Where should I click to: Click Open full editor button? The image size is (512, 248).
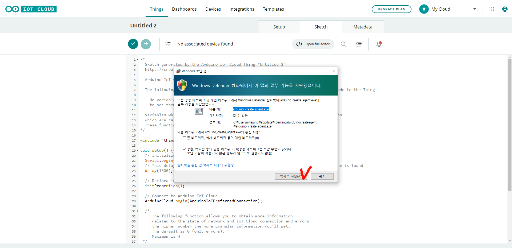[x=313, y=44]
